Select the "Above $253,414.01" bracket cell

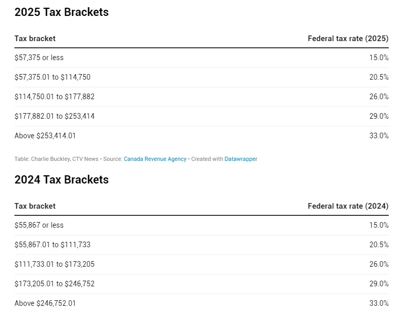[x=45, y=136]
